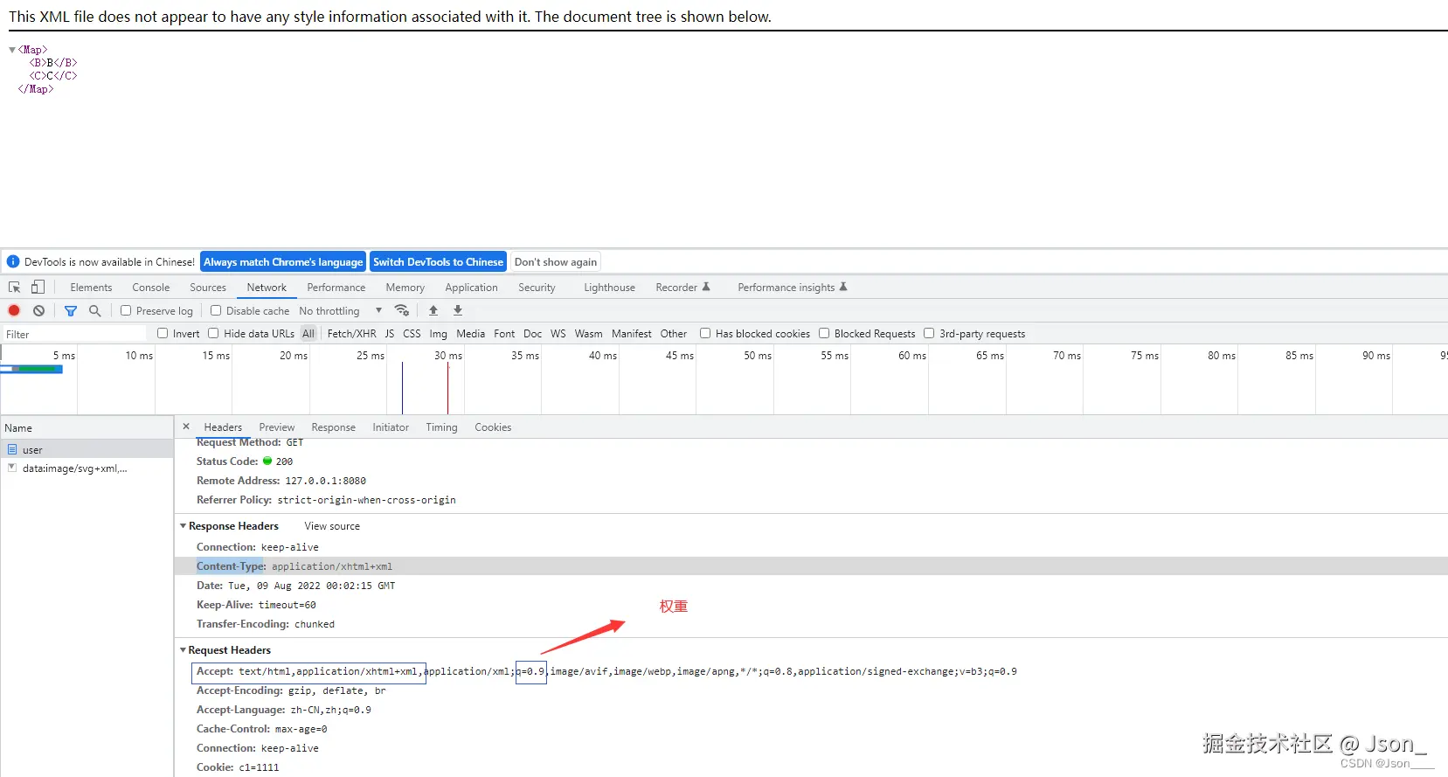Click the Filter text input field
Viewport: 1448px width, 777px height.
point(74,334)
